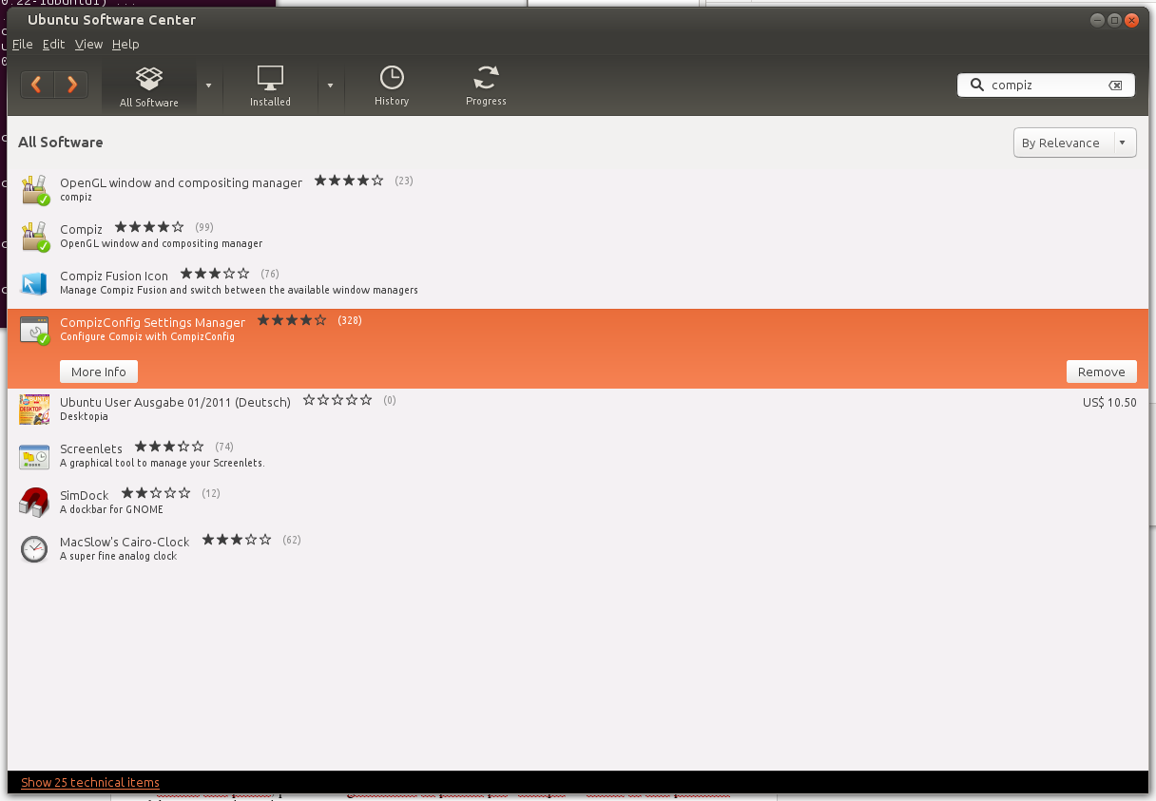
Task: Click the star rating for CompizConfig Settings Manager
Action: [x=292, y=320]
